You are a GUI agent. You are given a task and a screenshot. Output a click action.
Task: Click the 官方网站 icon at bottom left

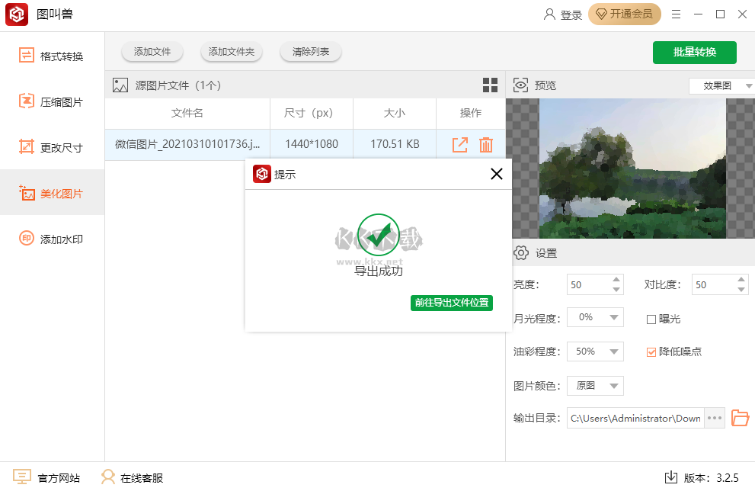(23, 478)
